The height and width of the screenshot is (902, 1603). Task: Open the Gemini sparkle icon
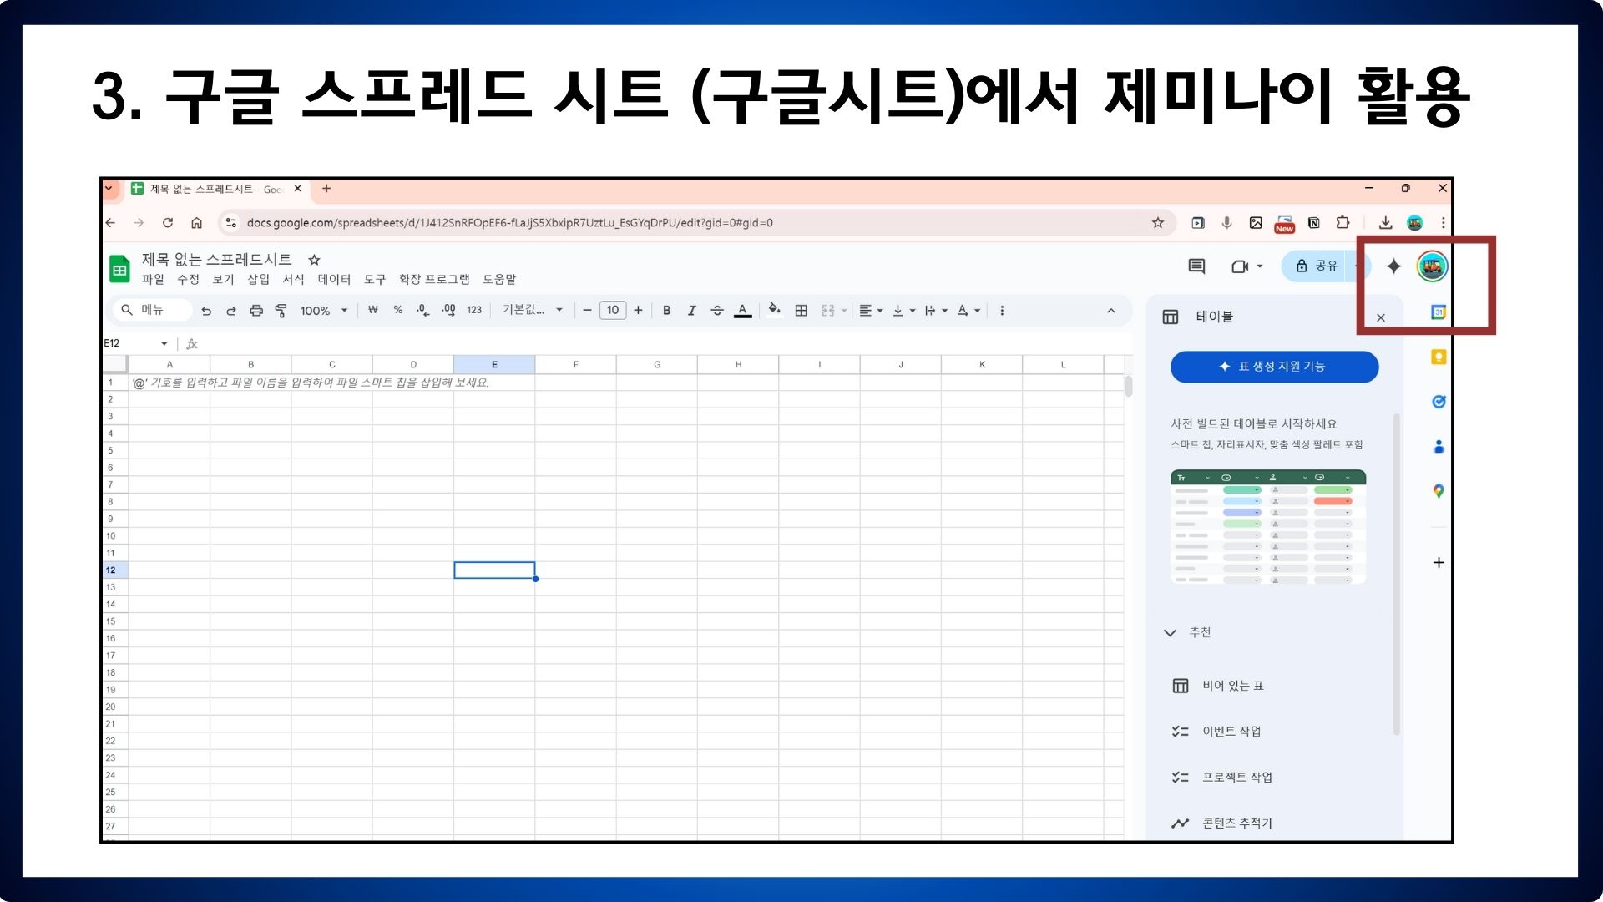1393,266
